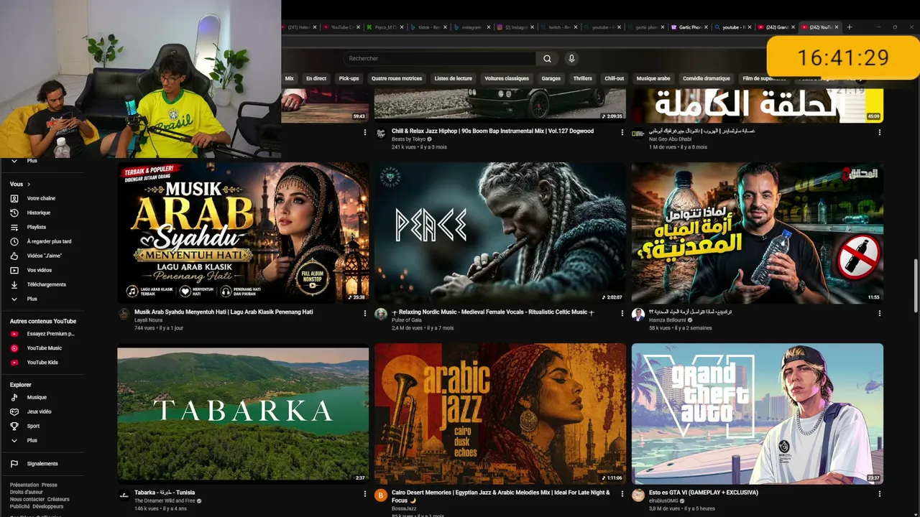920x517 pixels.
Task: Select the Chill-out filter chip
Action: pos(615,78)
